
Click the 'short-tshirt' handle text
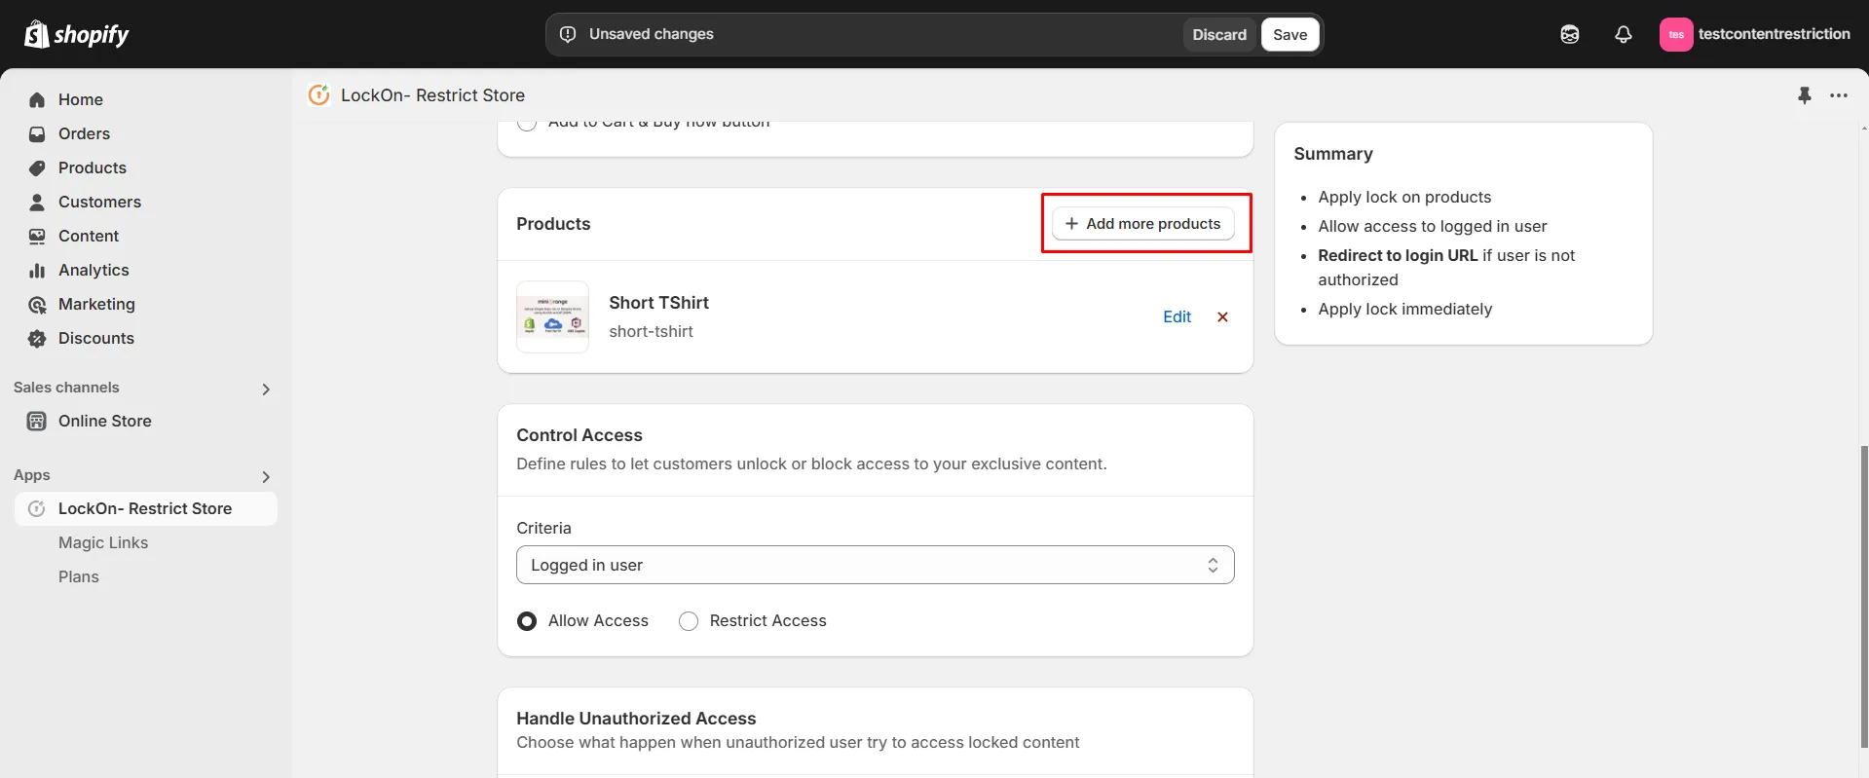(651, 331)
